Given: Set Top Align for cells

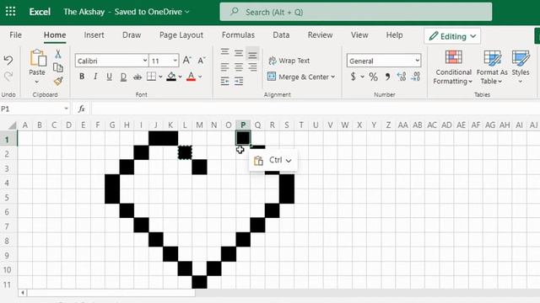Looking at the screenshot, I should (225, 52).
